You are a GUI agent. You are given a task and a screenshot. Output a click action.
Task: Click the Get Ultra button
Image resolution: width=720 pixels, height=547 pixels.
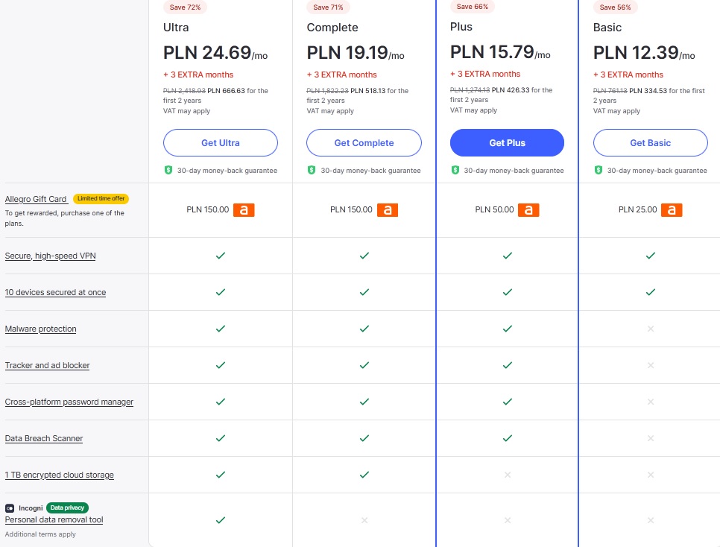pos(221,143)
